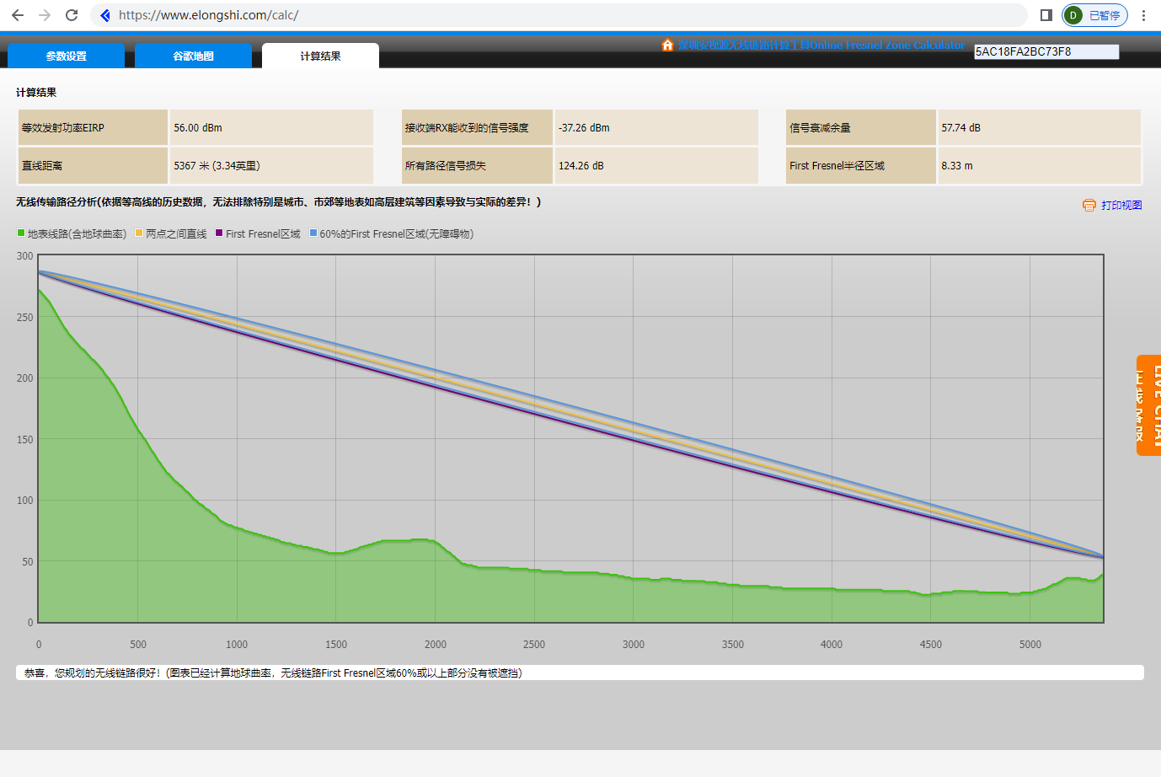Switch to the 谷歌地图 tab
This screenshot has height=777, width=1161.
pos(194,56)
